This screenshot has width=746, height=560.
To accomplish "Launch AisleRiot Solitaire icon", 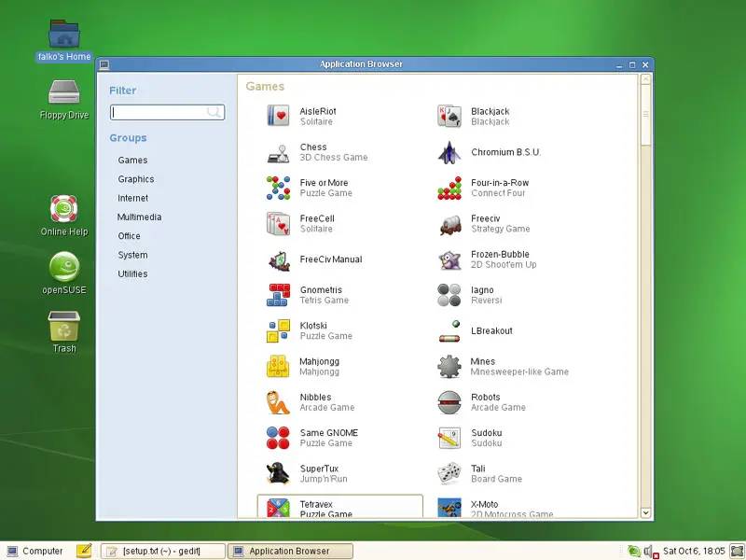I will (x=278, y=116).
